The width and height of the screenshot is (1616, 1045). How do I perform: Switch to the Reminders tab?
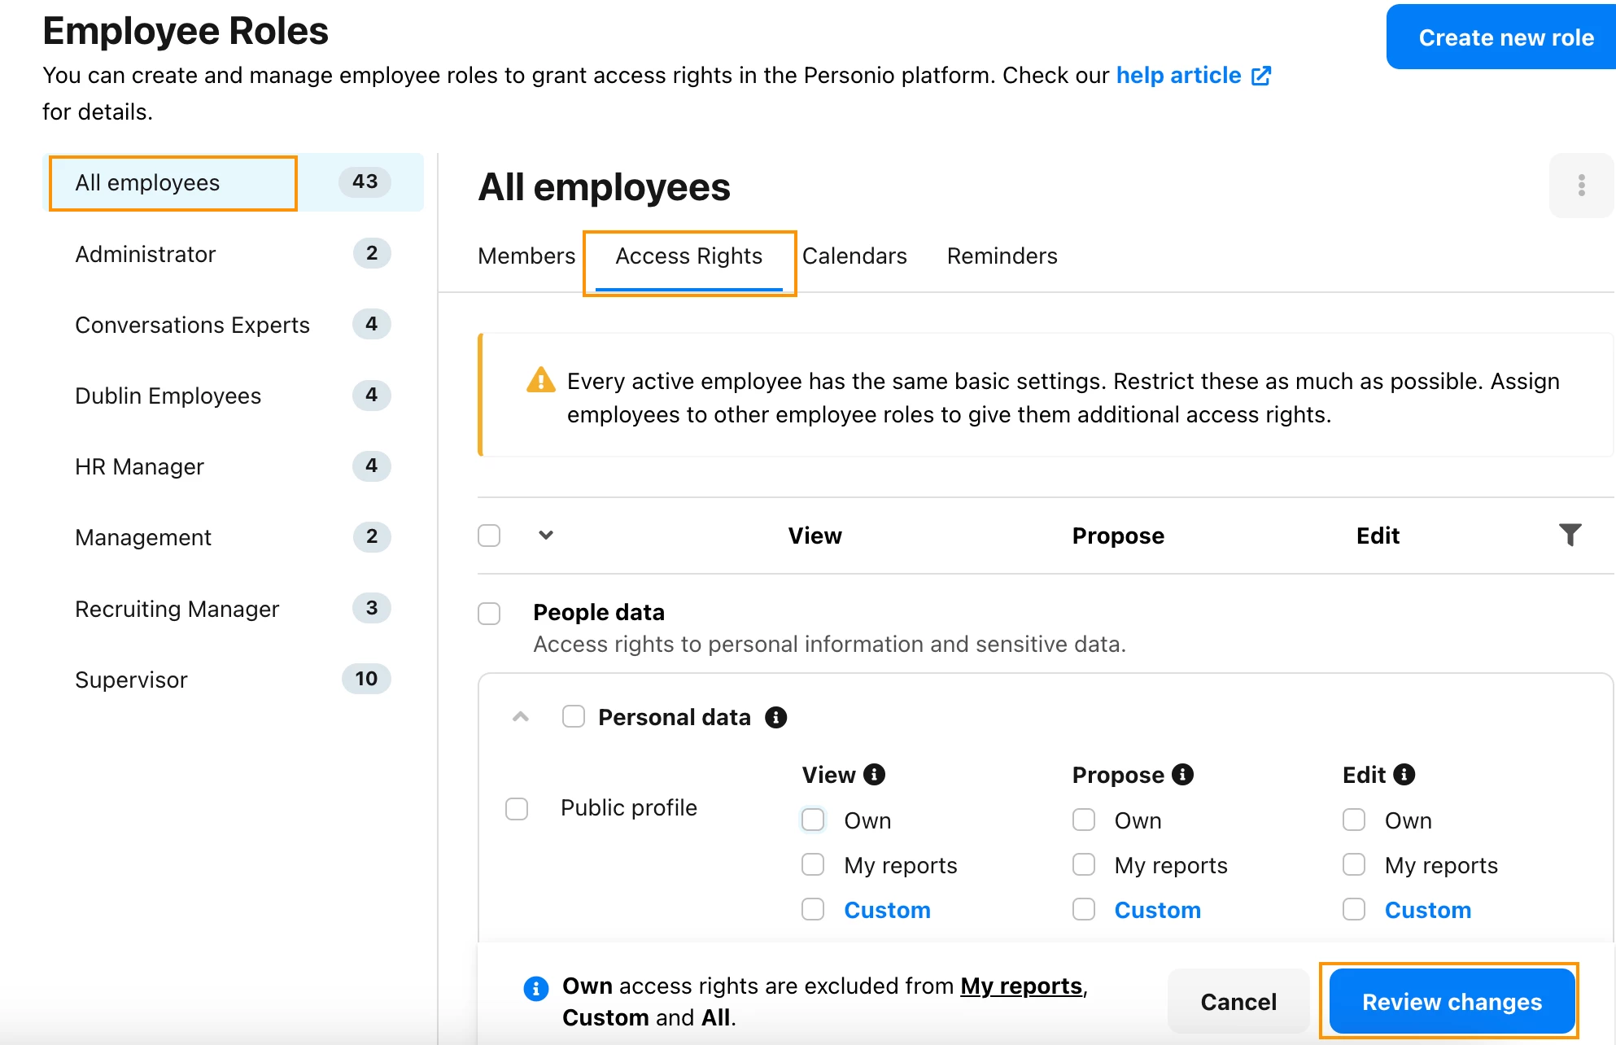coord(1002,256)
